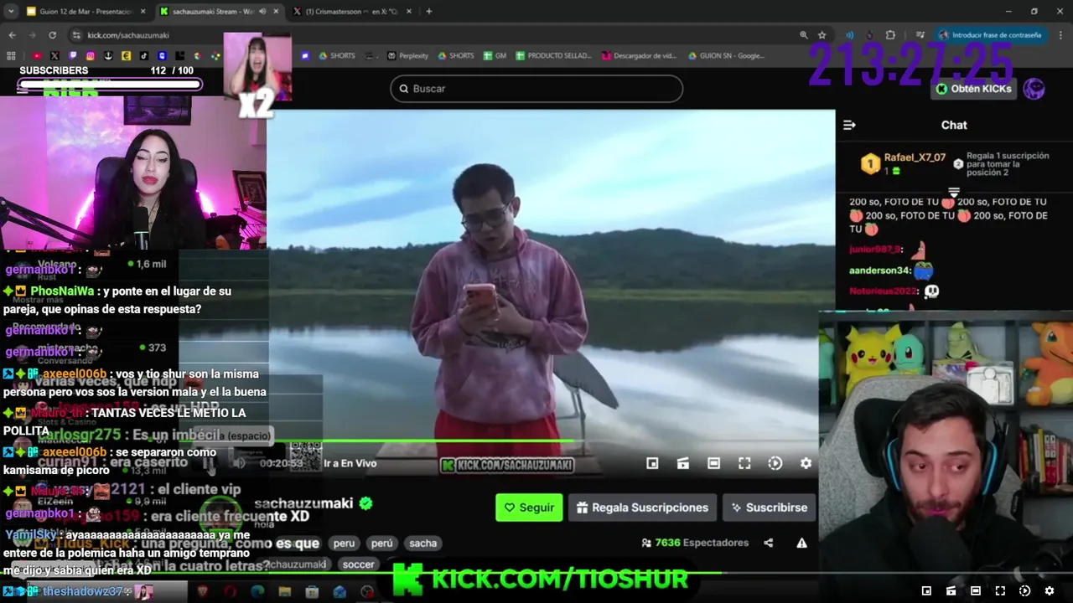
Task: Open the Edge icon on the taskbar
Action: 257,592
